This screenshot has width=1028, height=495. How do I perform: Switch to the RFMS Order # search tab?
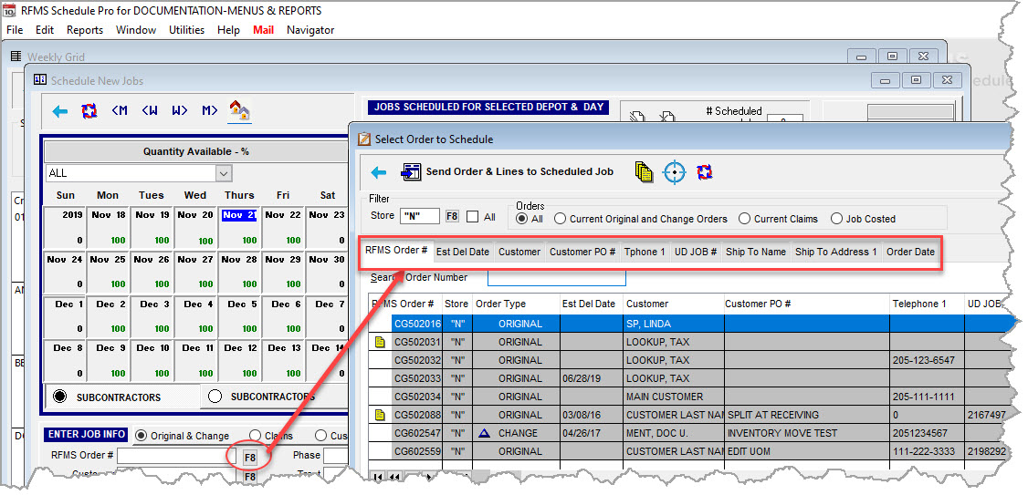tap(396, 251)
